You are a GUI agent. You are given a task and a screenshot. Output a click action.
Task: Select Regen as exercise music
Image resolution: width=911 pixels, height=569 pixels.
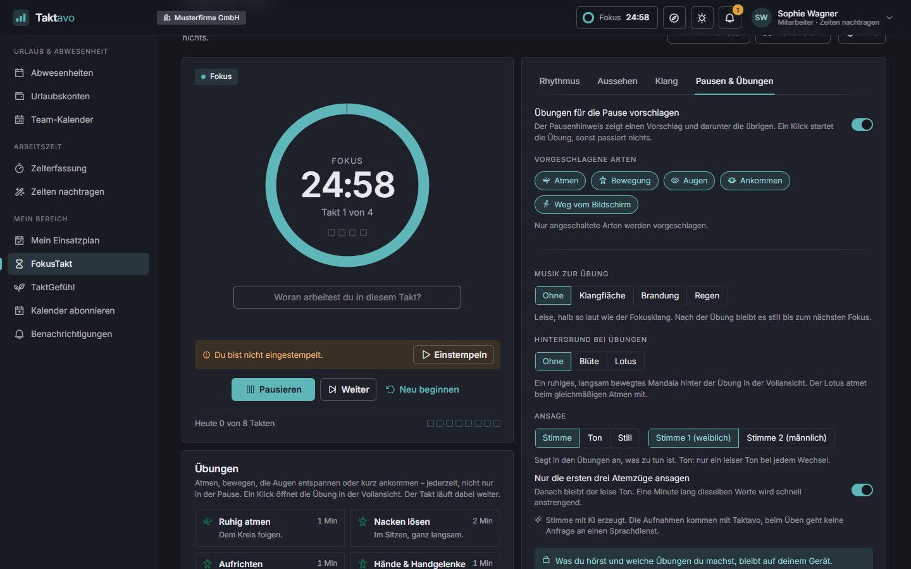click(x=707, y=295)
